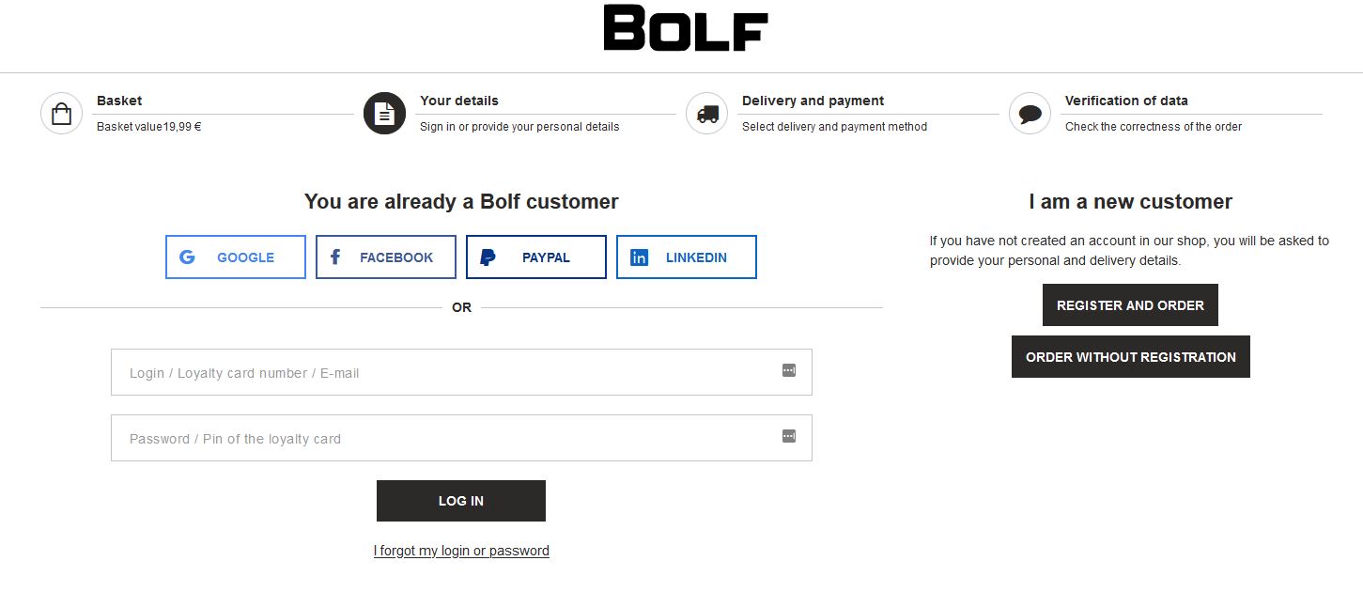Screen dimensions: 1363x592
Task: Click the Google G logo icon
Action: (x=187, y=257)
